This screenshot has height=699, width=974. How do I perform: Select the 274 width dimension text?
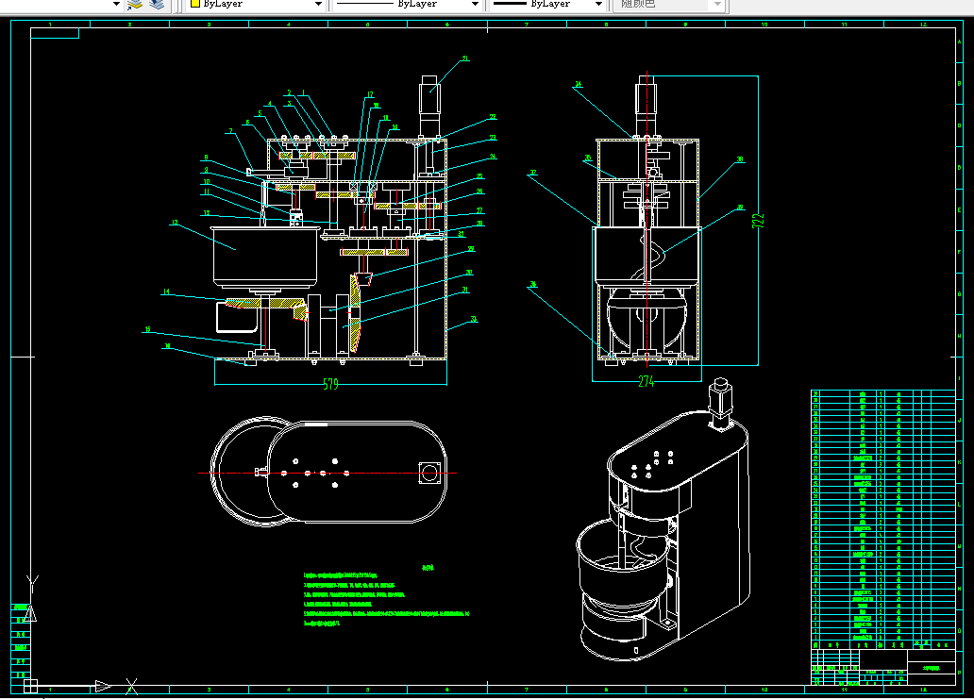pyautogui.click(x=646, y=382)
